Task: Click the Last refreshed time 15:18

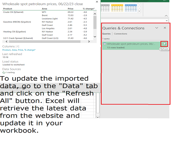Action: click(5, 57)
